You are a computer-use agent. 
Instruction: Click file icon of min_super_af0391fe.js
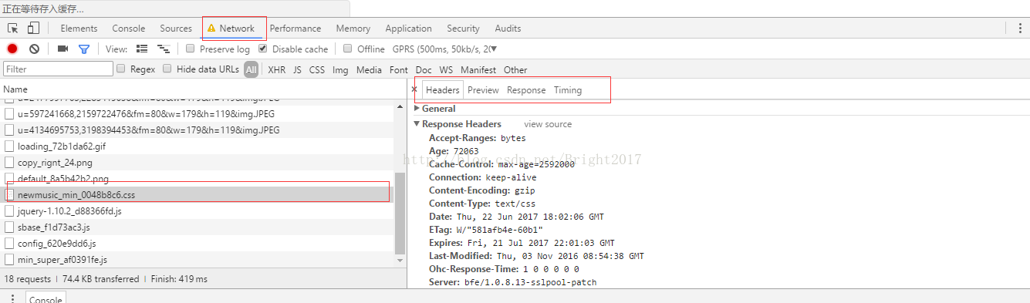(x=9, y=260)
